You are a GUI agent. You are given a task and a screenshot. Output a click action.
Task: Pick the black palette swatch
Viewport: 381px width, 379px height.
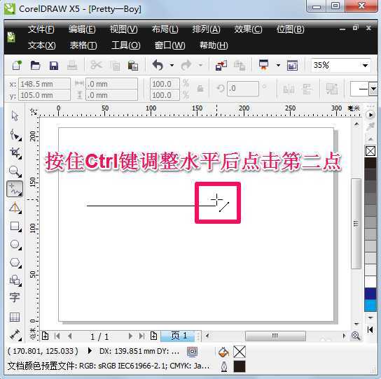[370, 164]
